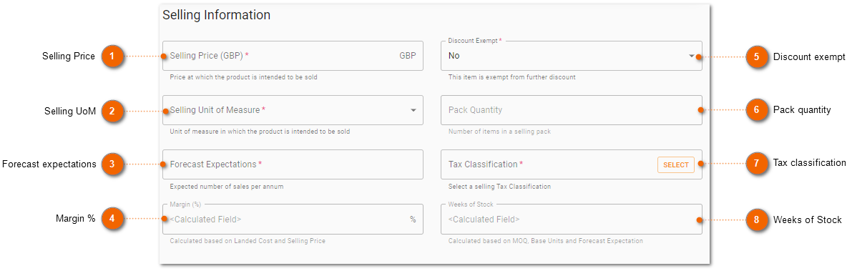Image resolution: width=847 pixels, height=271 pixels.
Task: Click the Margin (%) calculated field
Action: pos(293,220)
